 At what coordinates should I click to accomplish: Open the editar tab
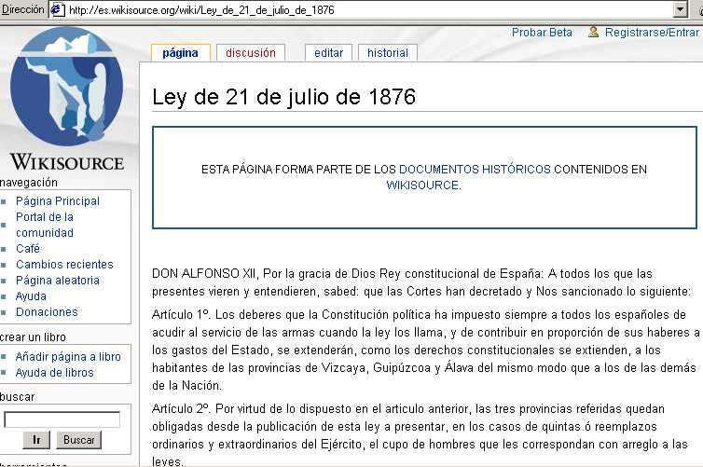(328, 53)
